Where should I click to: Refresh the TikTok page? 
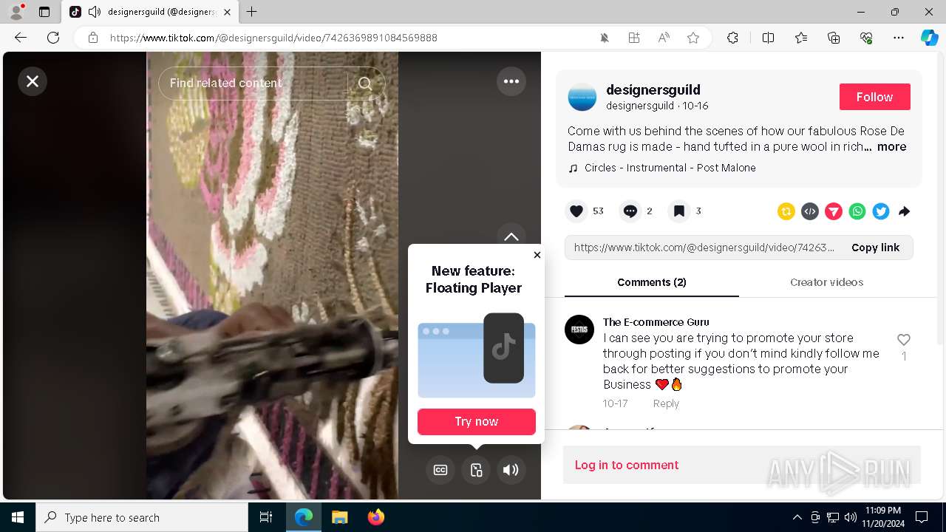53,38
